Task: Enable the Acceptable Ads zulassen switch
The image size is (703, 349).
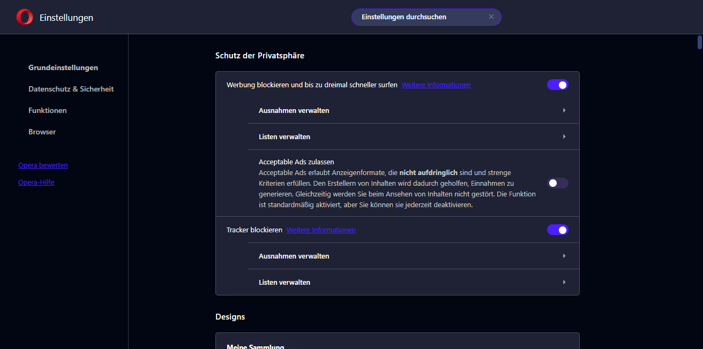Action: click(557, 183)
